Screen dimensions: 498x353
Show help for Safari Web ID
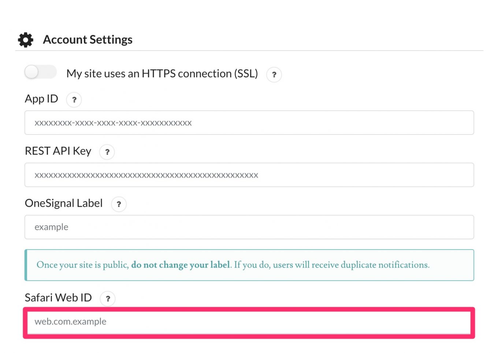(108, 298)
